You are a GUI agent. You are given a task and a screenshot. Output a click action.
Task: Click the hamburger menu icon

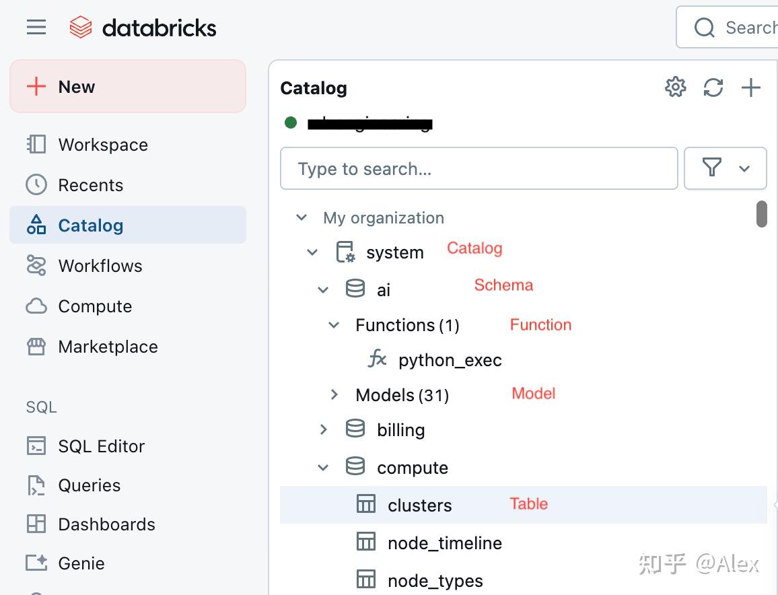pyautogui.click(x=36, y=27)
